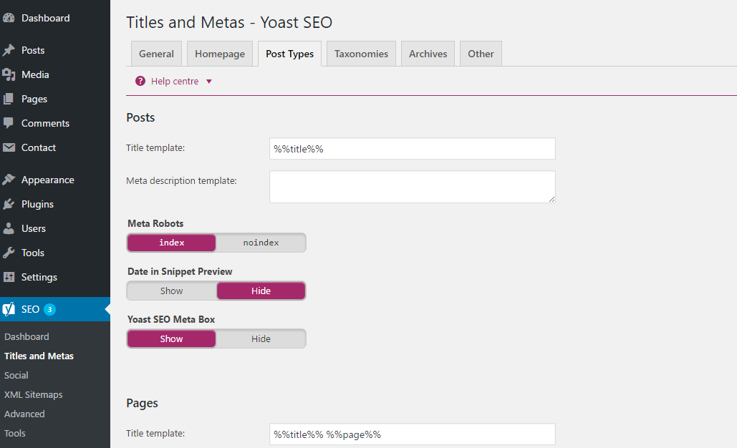Screen dimensions: 737x448
Task: Open the Archives tab
Action: click(428, 54)
